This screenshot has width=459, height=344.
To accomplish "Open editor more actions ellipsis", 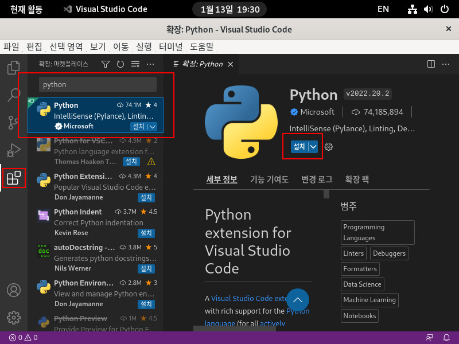I will (x=446, y=64).
